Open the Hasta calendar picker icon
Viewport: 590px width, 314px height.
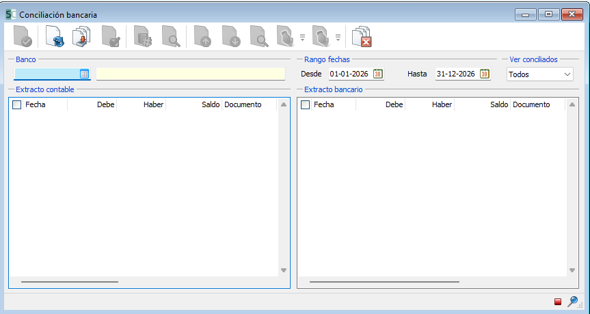(x=485, y=74)
